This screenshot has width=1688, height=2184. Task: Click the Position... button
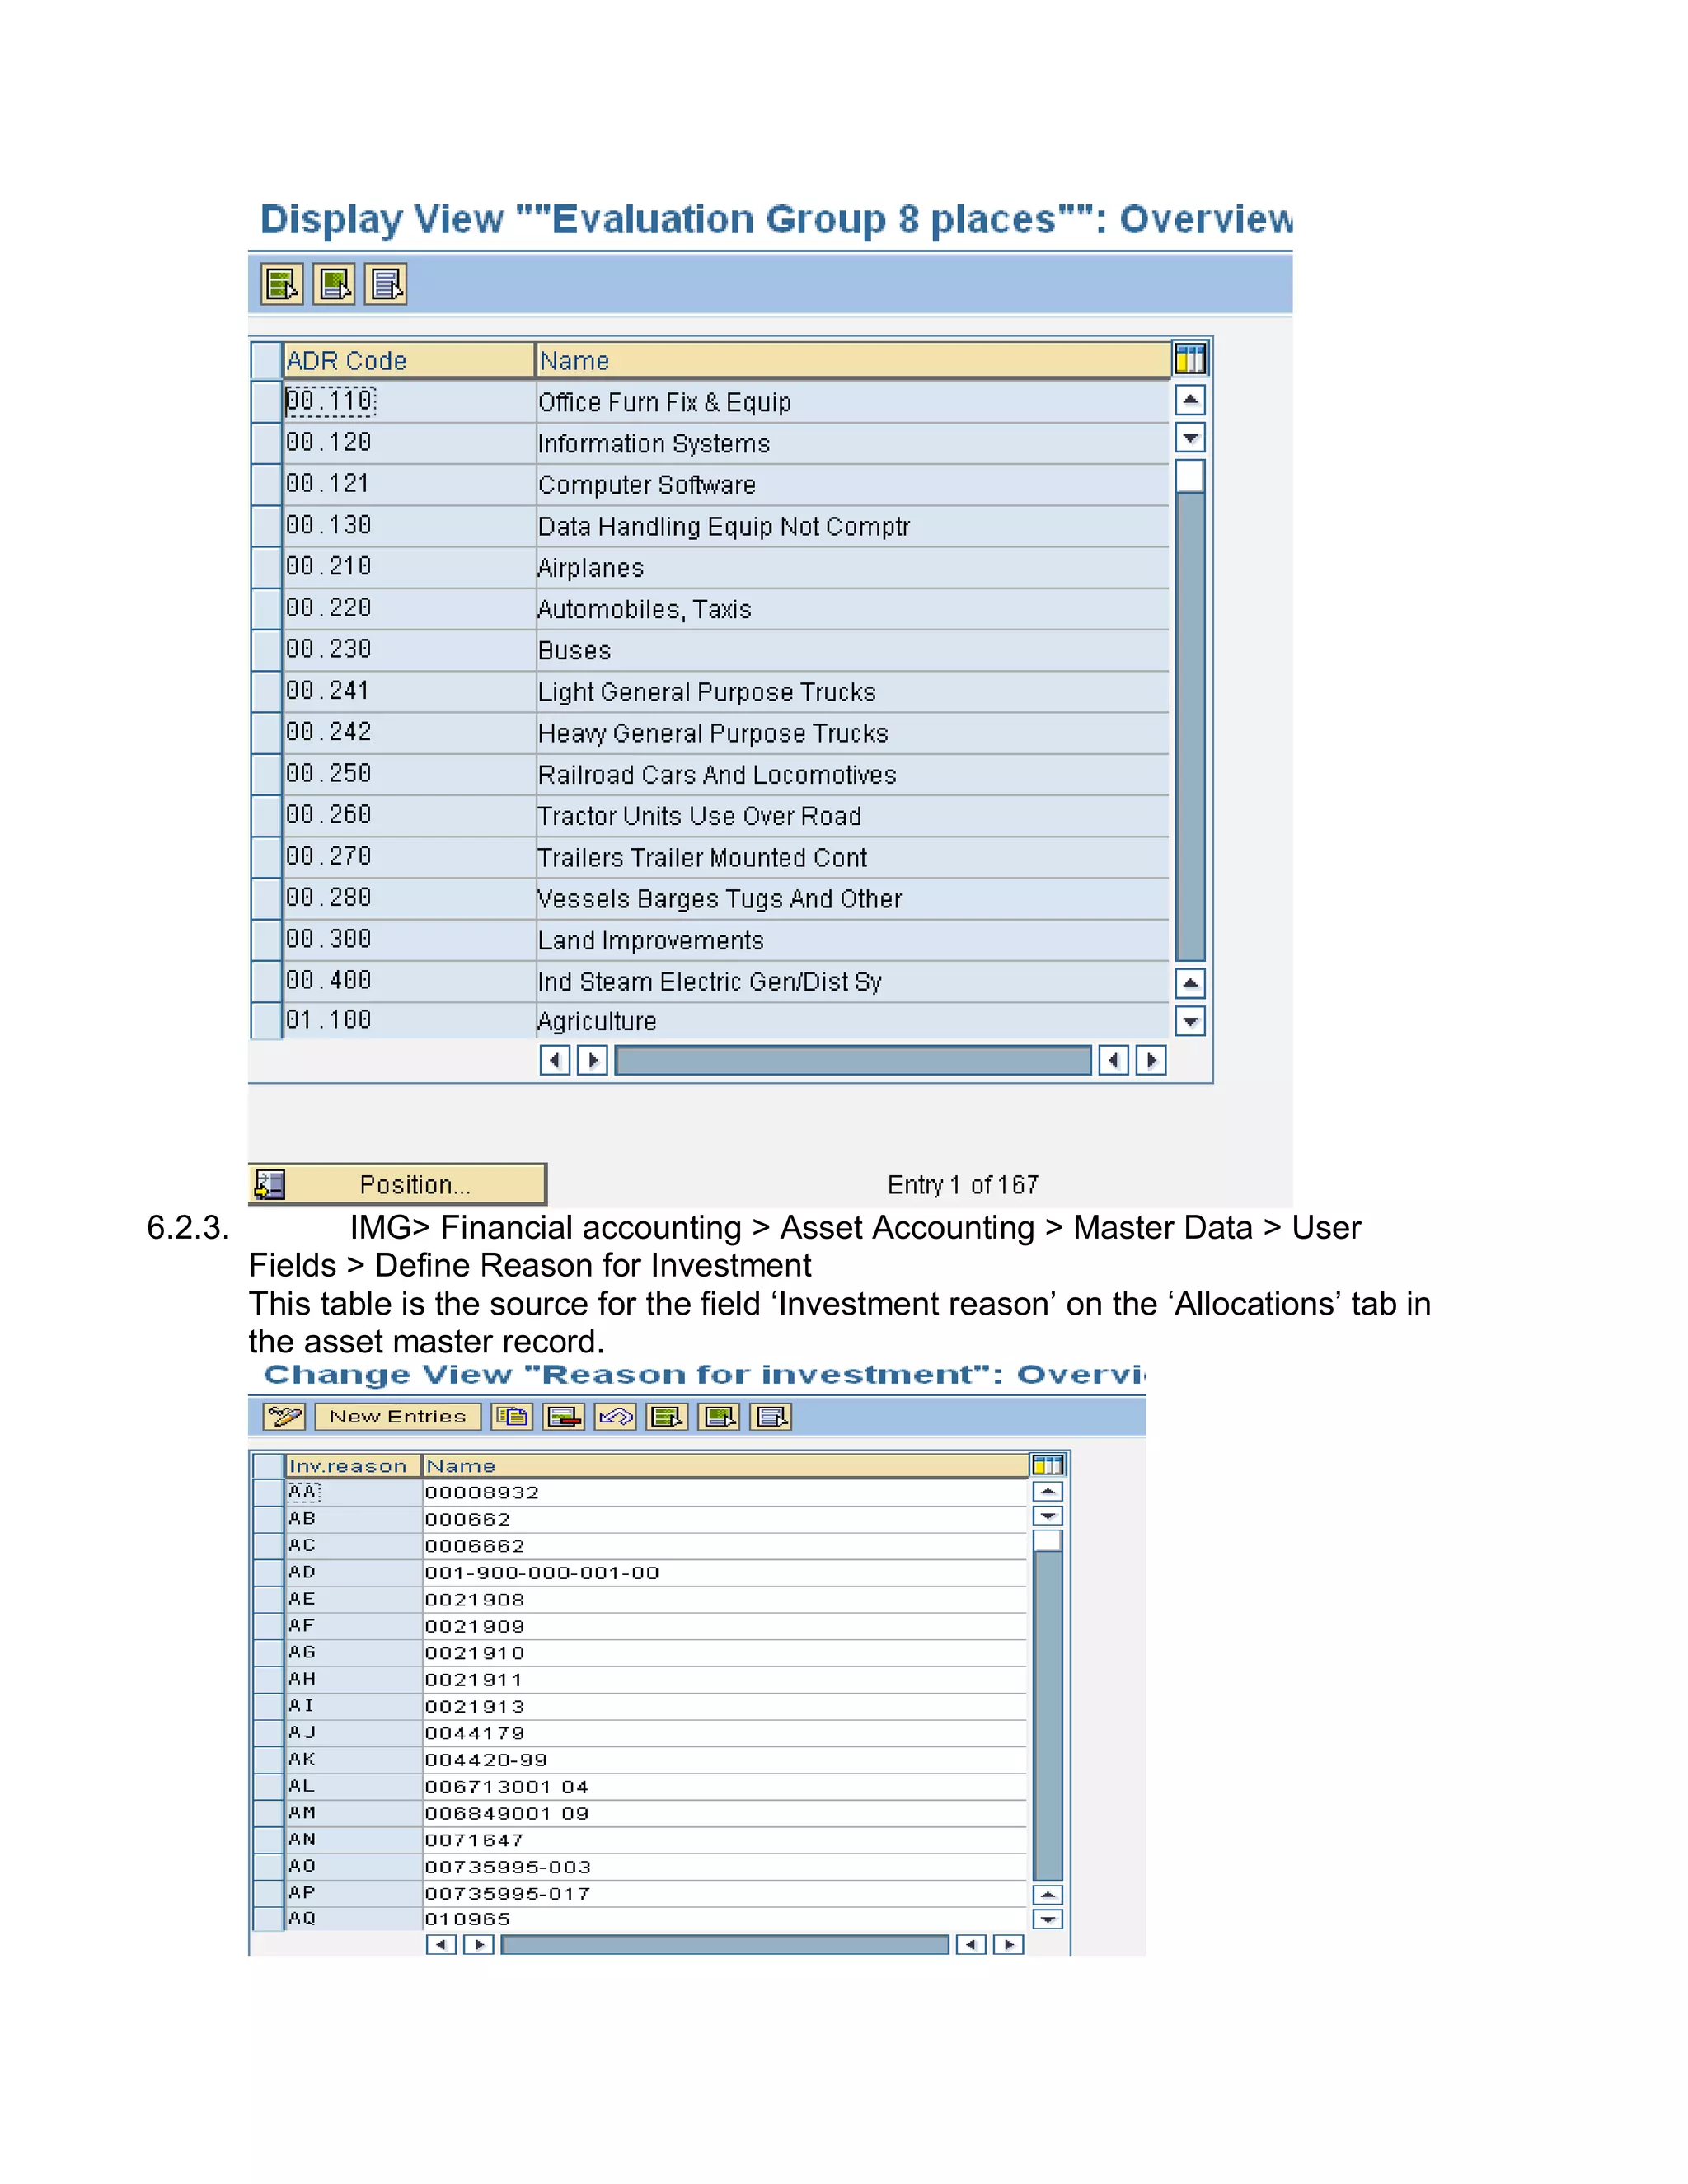click(397, 1184)
